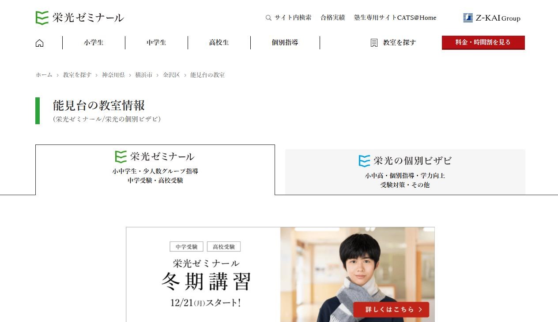Click the 能見台の教室情報 heading
Viewport: 558px width, 322px height.
pyautogui.click(x=99, y=105)
